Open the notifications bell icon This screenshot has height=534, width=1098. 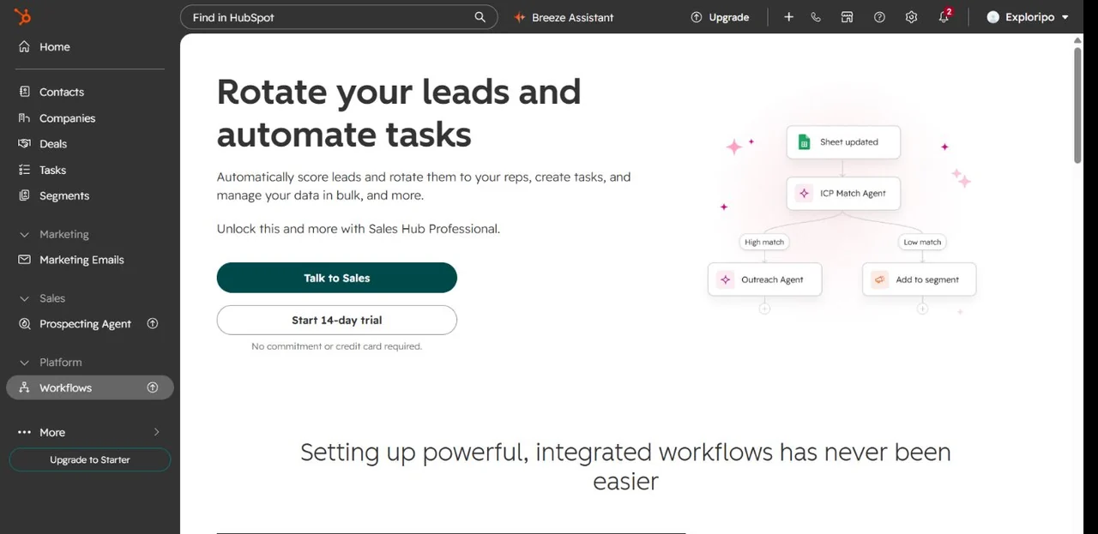pos(944,16)
